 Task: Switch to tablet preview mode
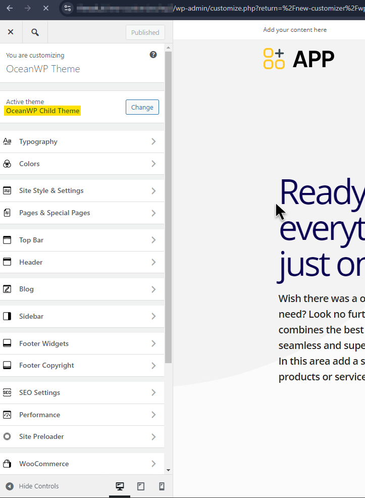(x=141, y=486)
